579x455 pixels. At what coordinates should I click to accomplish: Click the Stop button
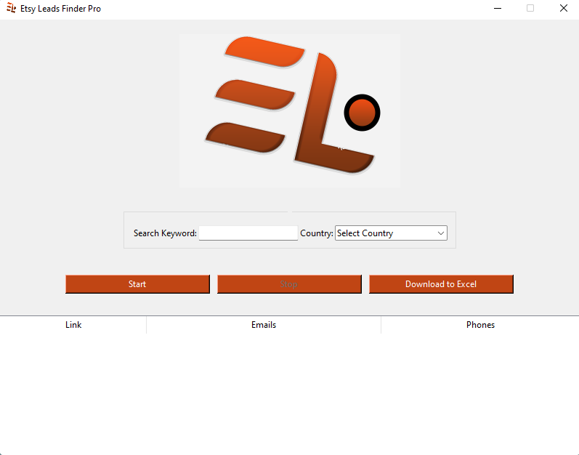[289, 284]
